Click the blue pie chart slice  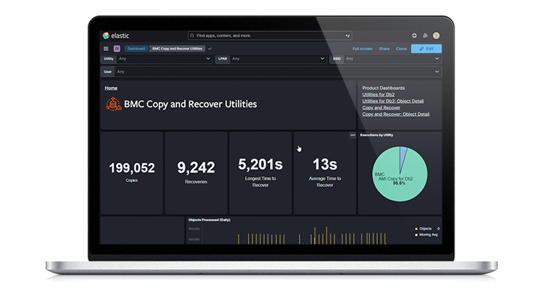403,156
